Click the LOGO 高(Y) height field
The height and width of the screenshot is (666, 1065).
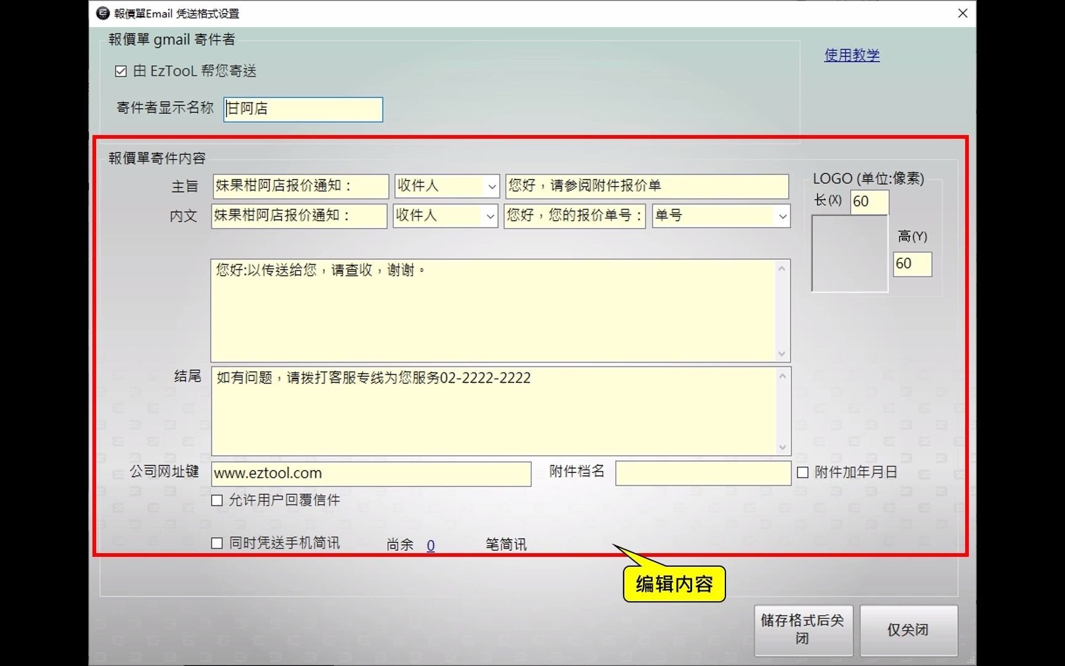(x=912, y=264)
